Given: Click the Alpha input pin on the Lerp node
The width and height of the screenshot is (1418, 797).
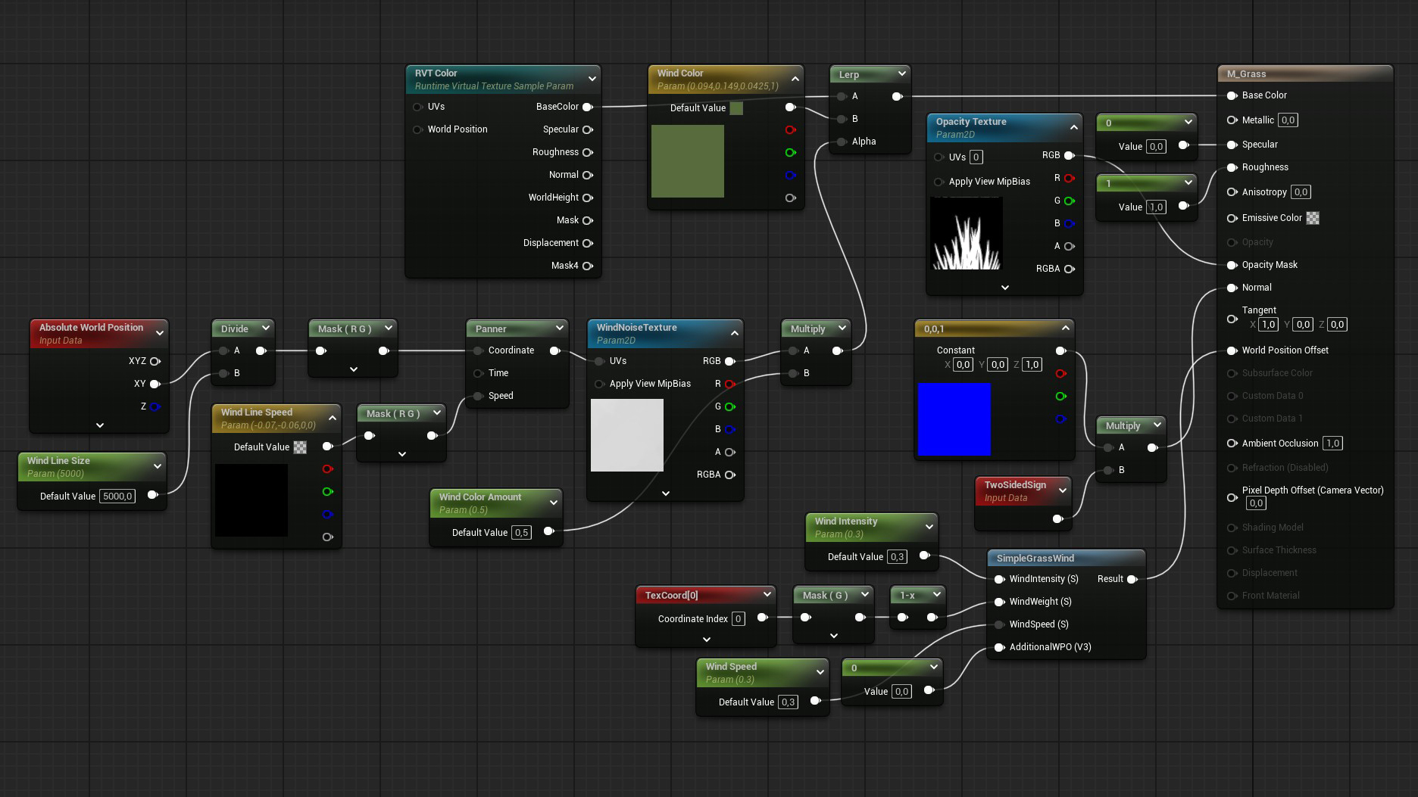Looking at the screenshot, I should [x=842, y=141].
